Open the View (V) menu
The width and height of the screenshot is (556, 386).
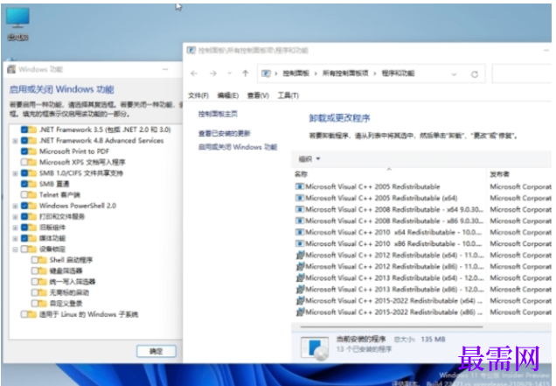(258, 95)
